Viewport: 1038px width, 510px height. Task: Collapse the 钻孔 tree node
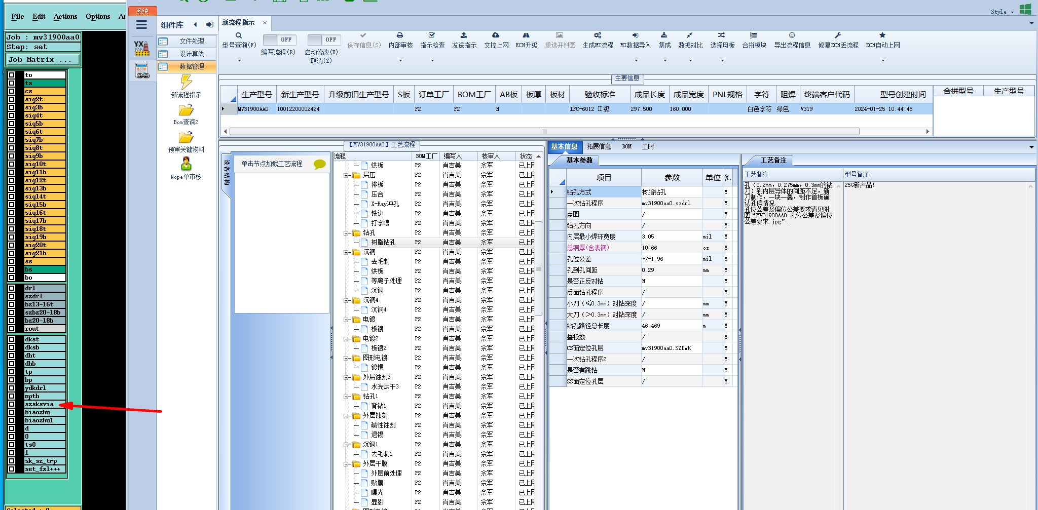[x=347, y=233]
